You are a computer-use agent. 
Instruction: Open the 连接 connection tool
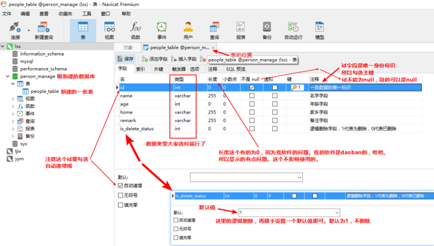point(15,30)
